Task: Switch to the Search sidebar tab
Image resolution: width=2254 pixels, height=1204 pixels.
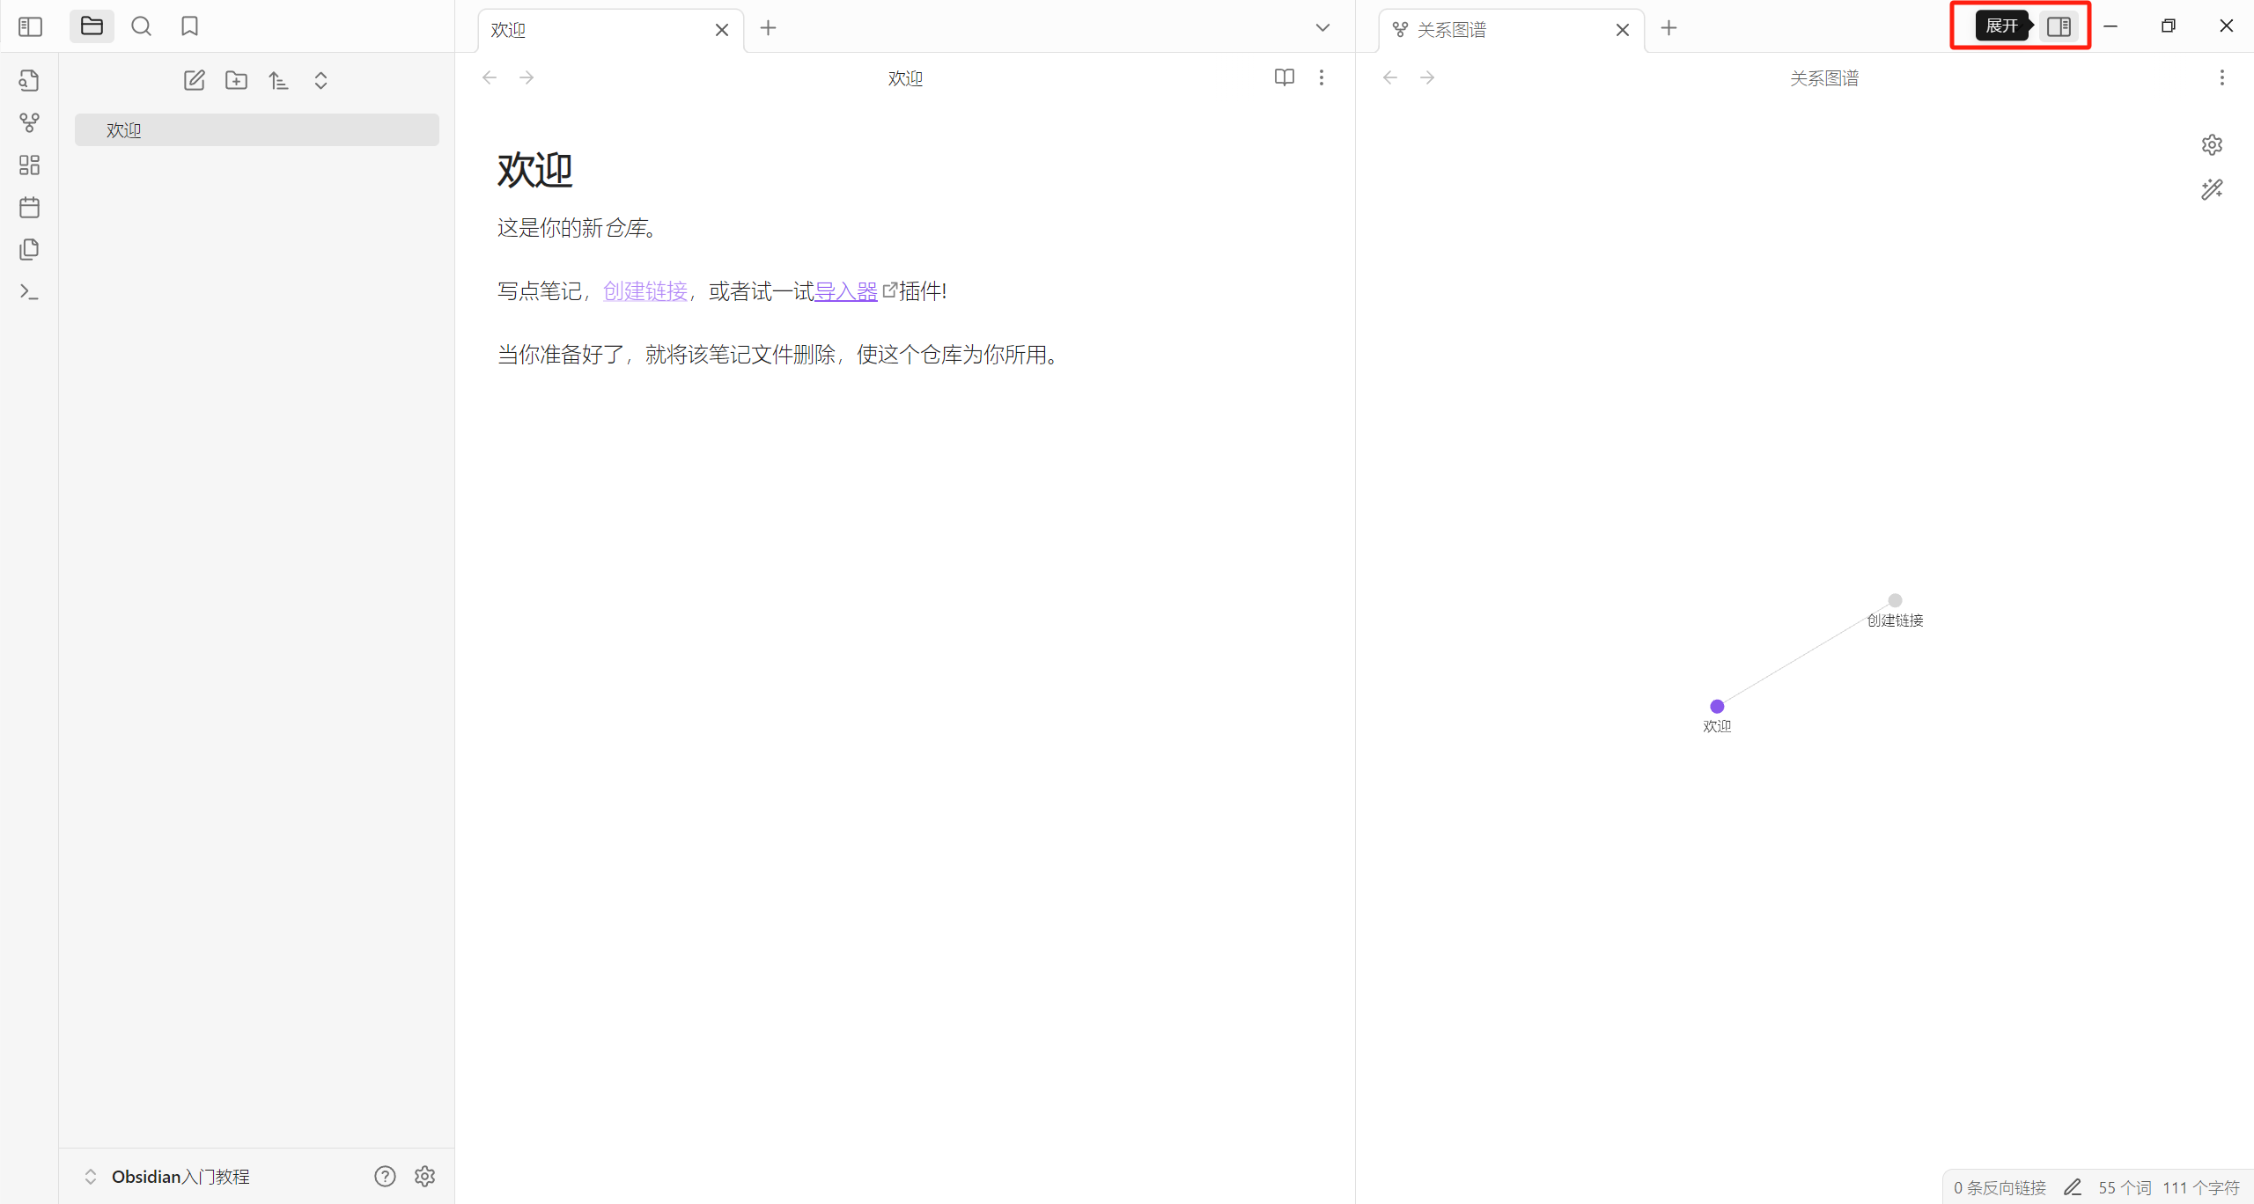Action: point(141,26)
